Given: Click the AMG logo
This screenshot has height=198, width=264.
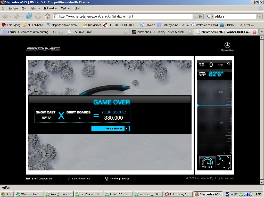Looking at the screenshot, I should coord(43,49).
